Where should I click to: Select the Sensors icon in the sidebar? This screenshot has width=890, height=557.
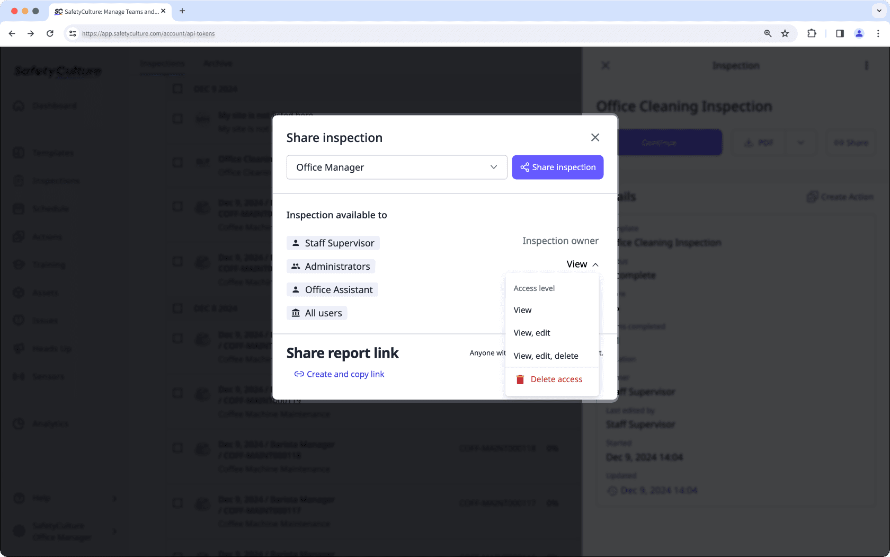pyautogui.click(x=19, y=376)
